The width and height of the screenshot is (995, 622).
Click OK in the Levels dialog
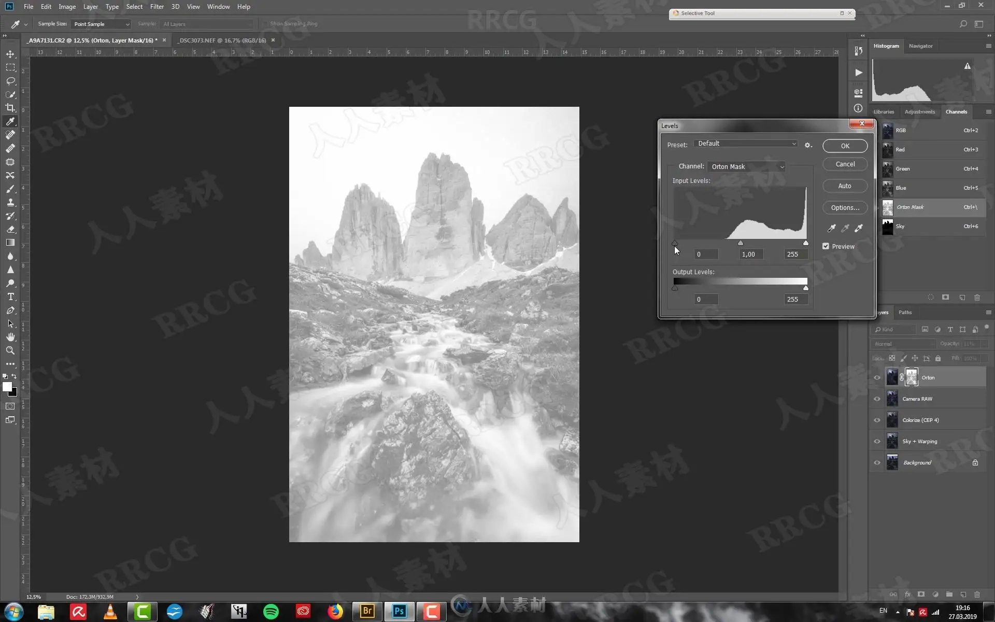point(845,146)
